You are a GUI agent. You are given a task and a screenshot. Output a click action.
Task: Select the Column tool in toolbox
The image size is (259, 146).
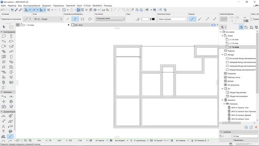11,36
